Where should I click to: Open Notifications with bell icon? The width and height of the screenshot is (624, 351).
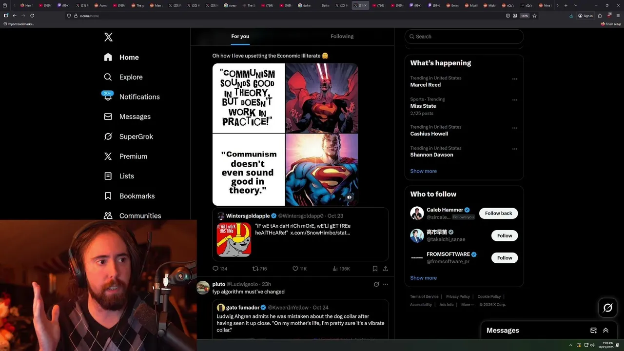(132, 97)
